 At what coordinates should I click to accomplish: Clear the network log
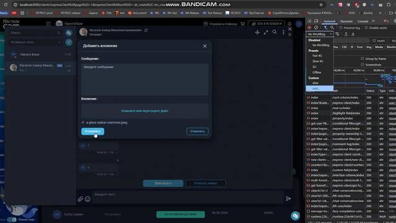tap(316, 27)
